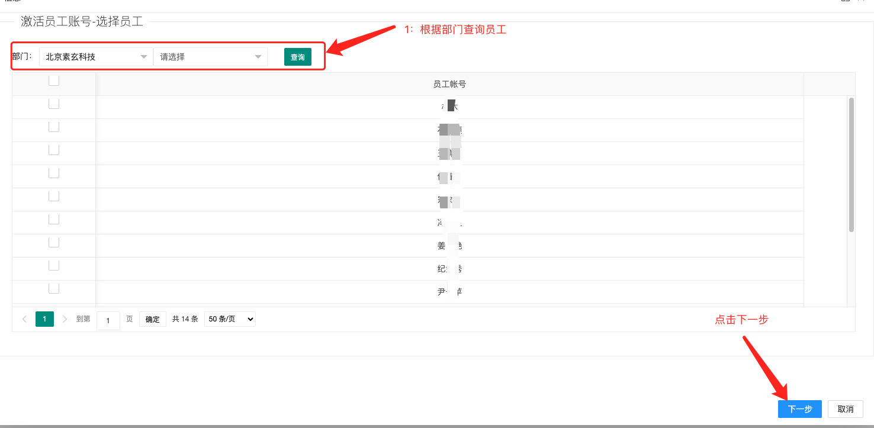
Task: Click the 取消 button
Action: pos(845,409)
